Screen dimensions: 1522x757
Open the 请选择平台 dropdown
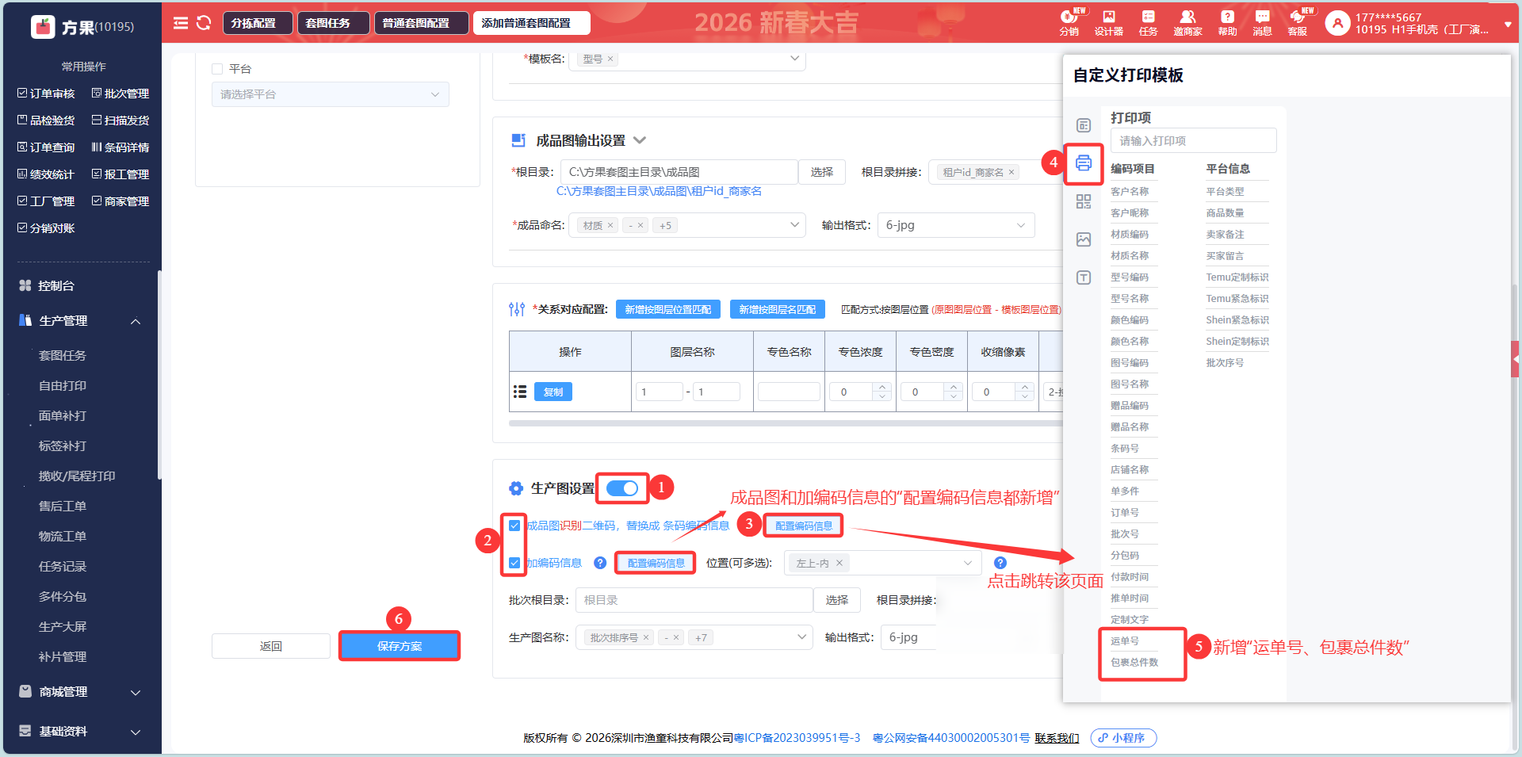330,94
